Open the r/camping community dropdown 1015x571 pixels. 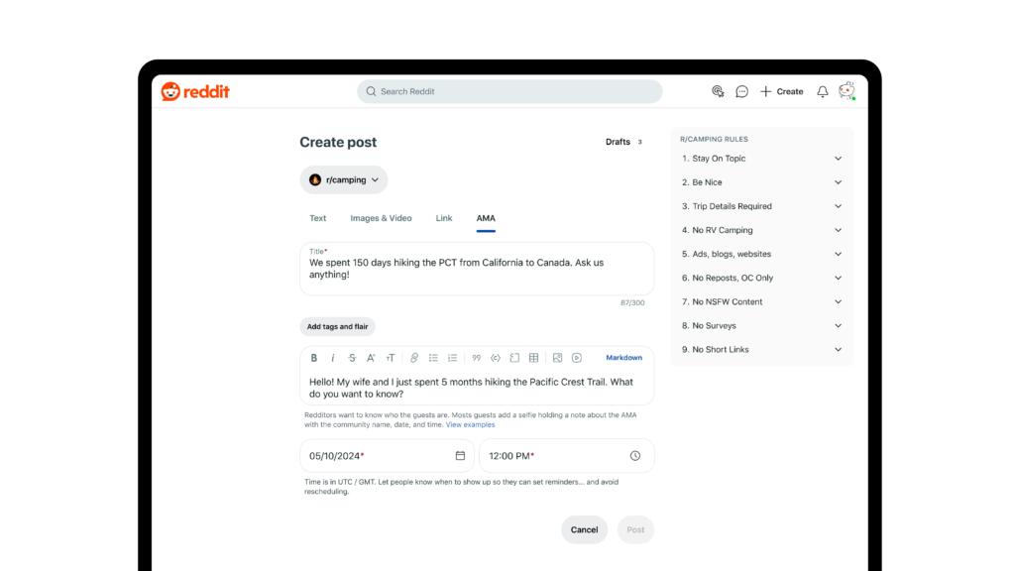[343, 180]
